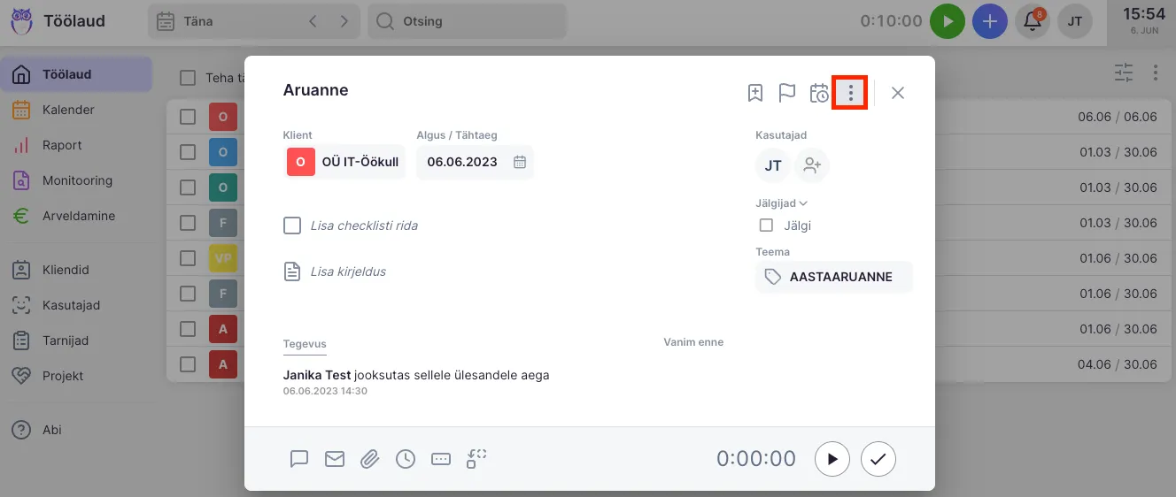Open the three-dot more options menu in the Aruanne dialog
The height and width of the screenshot is (497, 1176).
coord(850,93)
